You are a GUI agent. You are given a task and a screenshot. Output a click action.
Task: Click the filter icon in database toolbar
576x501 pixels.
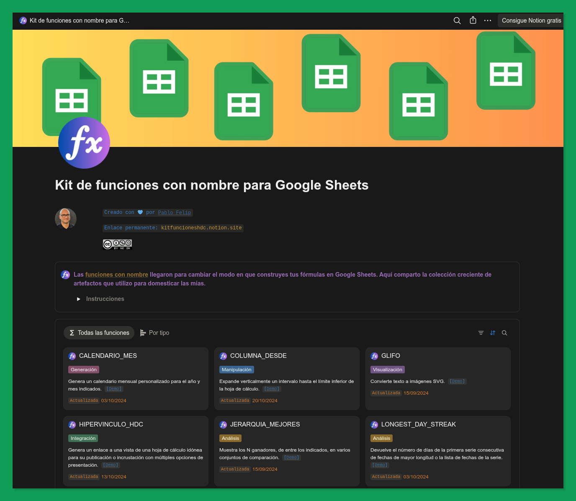pos(481,333)
